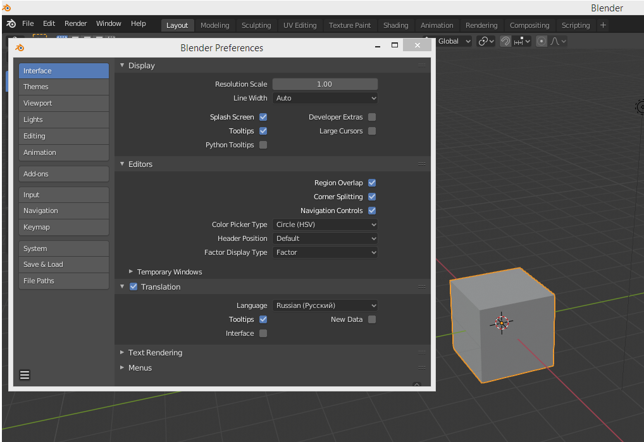Enable the Python Tooltips checkbox
644x442 pixels.
(x=263, y=145)
